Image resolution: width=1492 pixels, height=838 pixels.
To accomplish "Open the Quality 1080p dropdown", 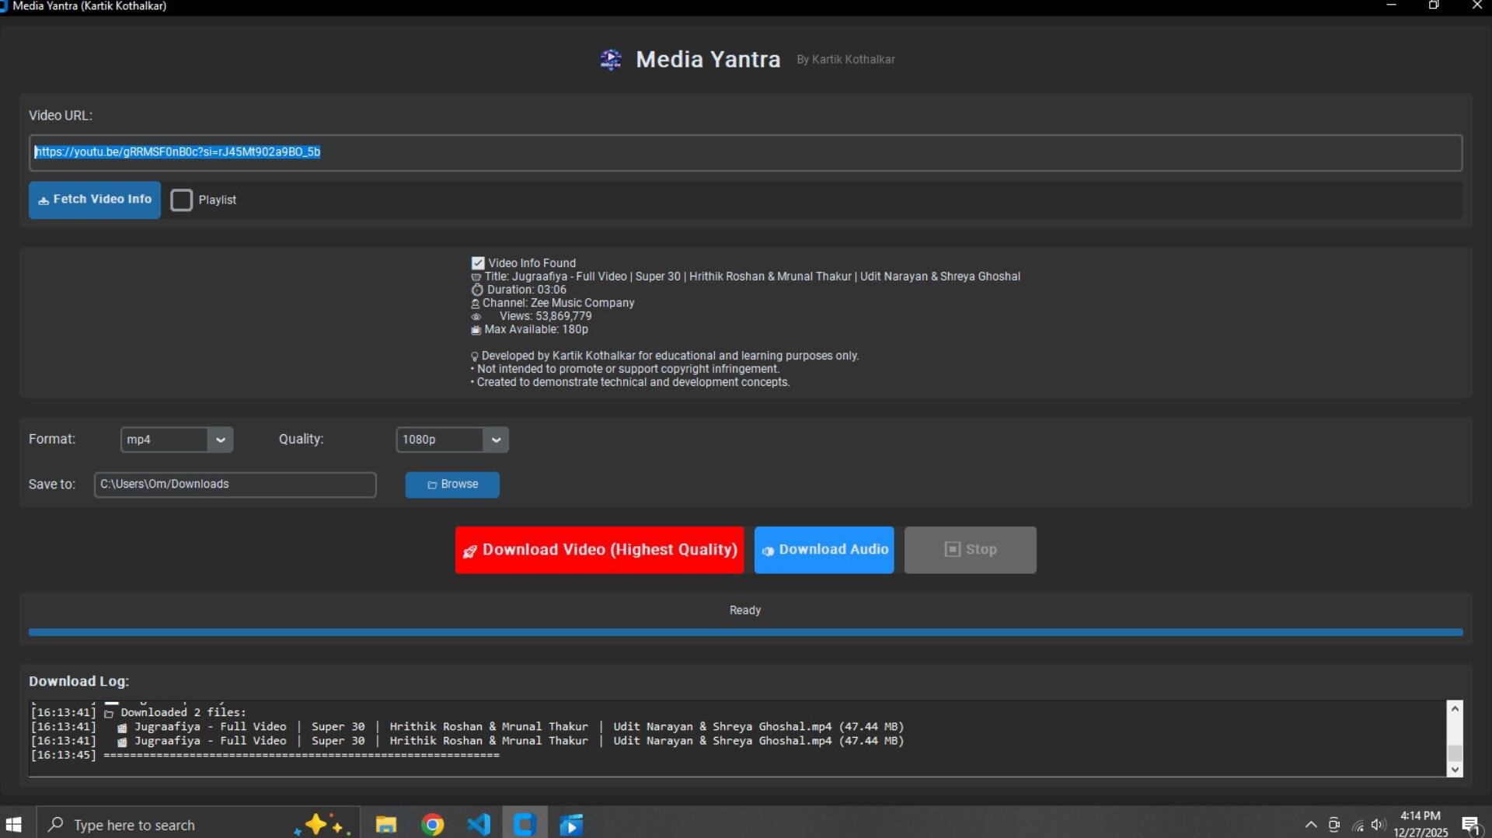I will (x=451, y=440).
